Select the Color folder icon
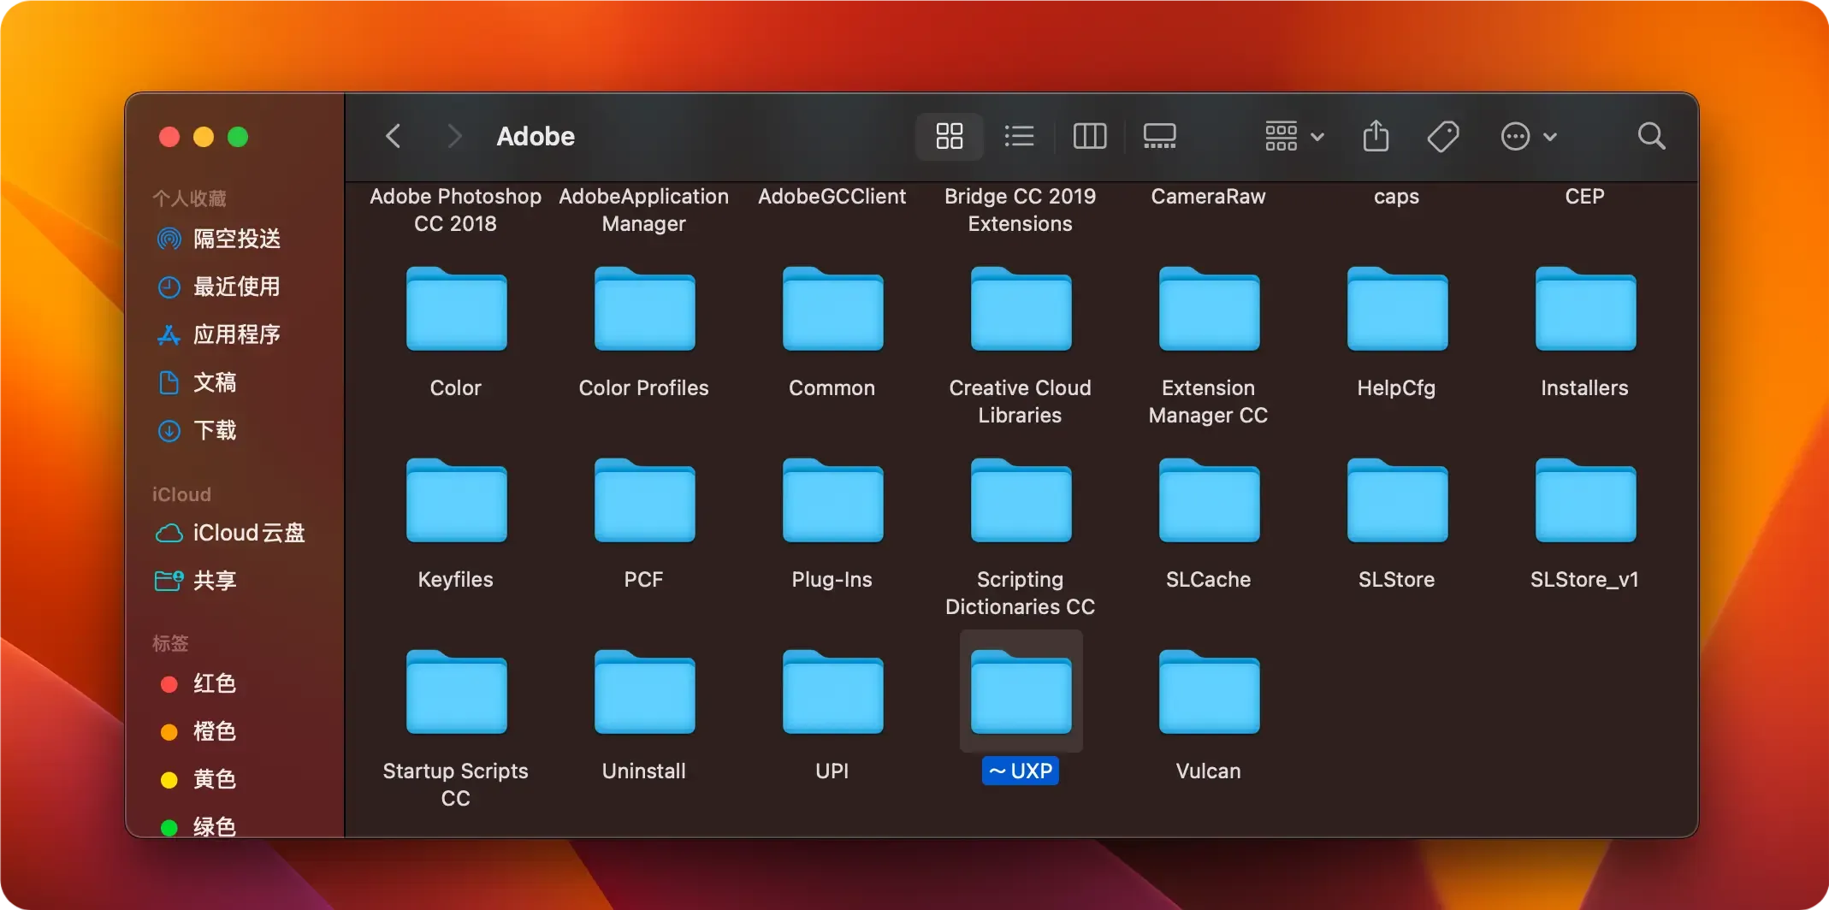The width and height of the screenshot is (1829, 910). pos(456,309)
